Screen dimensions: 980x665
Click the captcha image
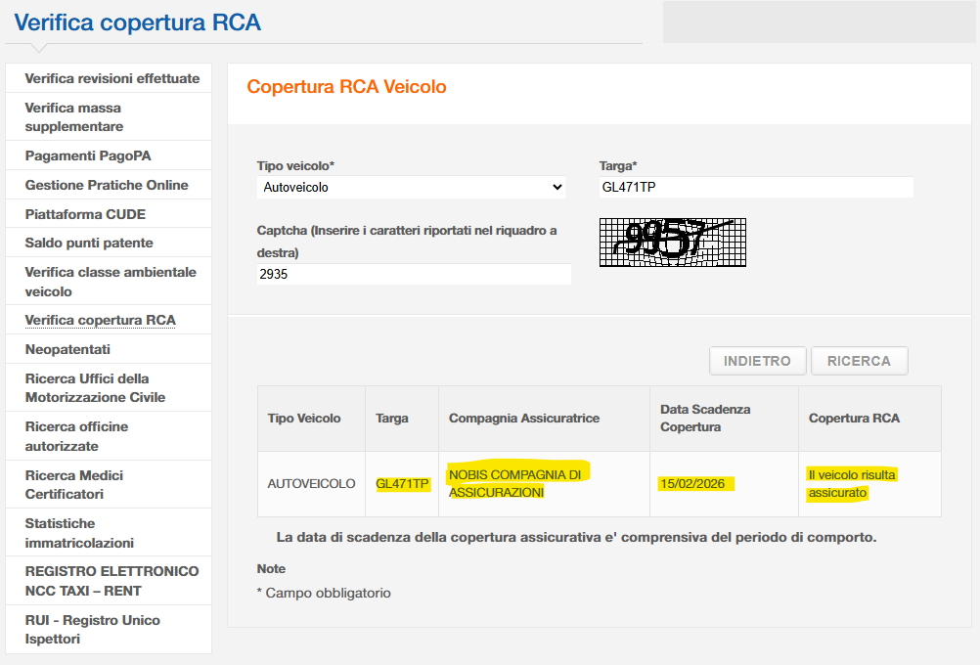click(673, 243)
